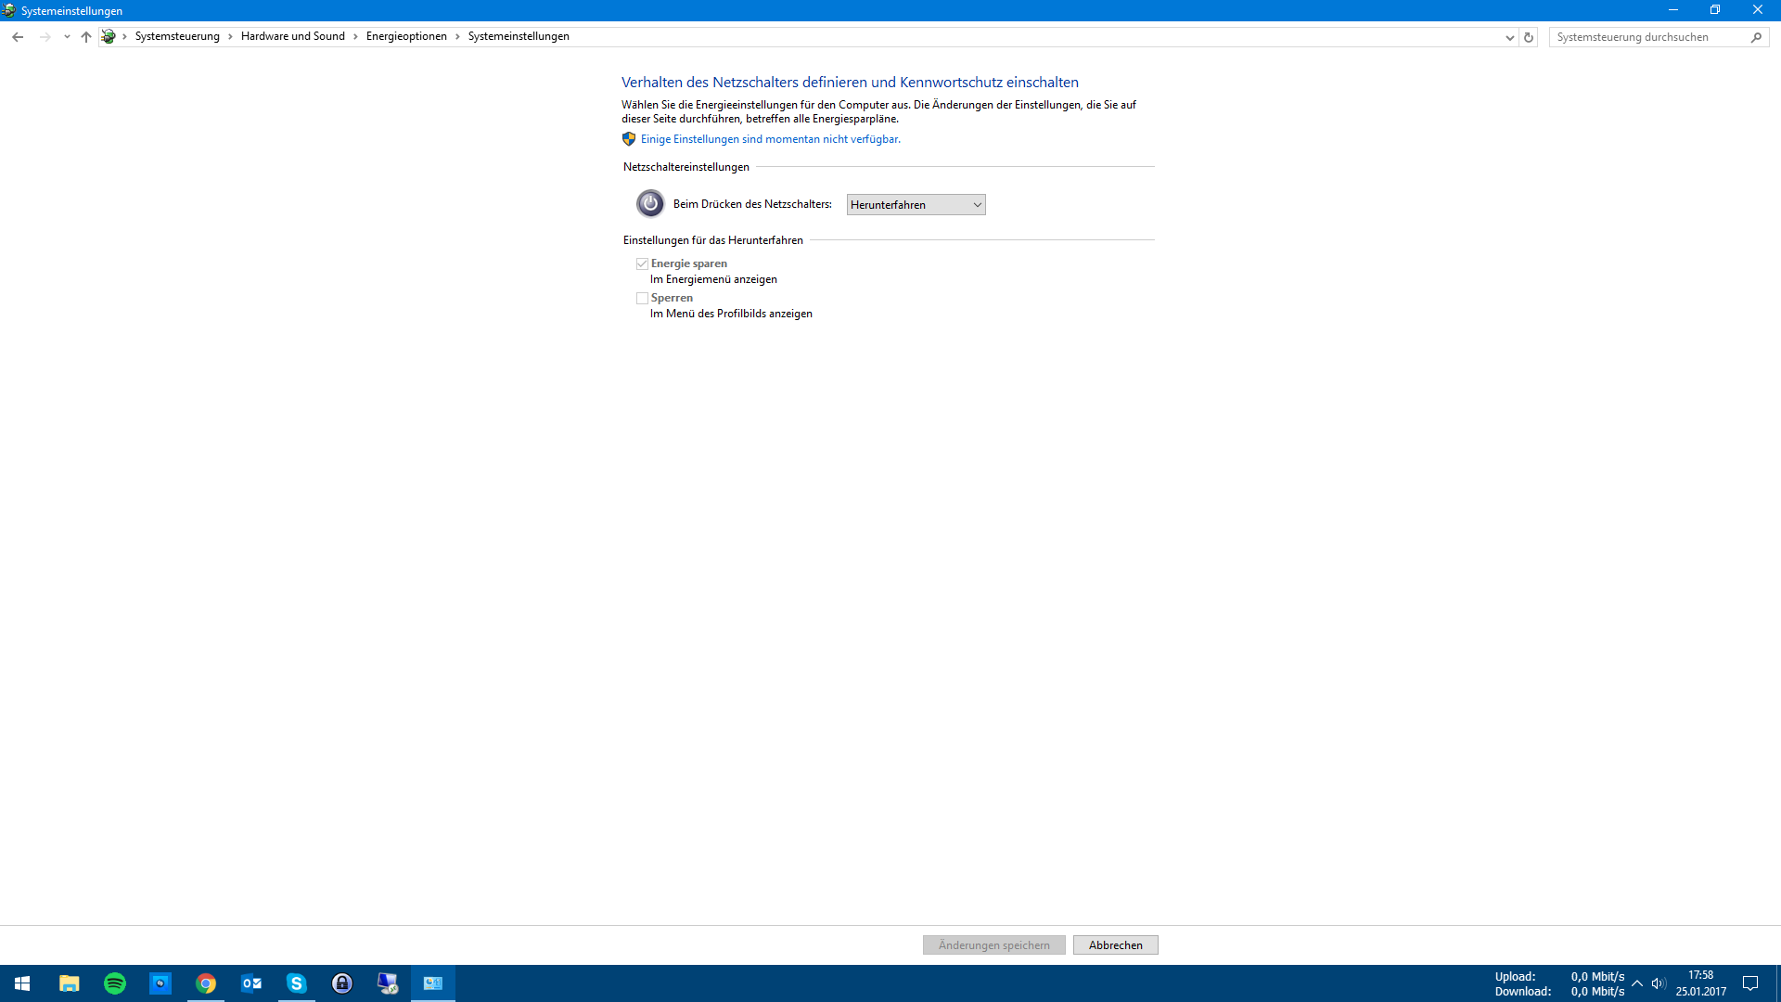Click the Abbrechen button
The width and height of the screenshot is (1781, 1002).
(x=1115, y=945)
